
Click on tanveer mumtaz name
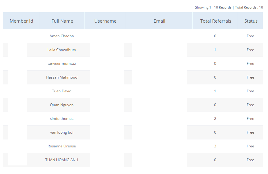pos(62,64)
